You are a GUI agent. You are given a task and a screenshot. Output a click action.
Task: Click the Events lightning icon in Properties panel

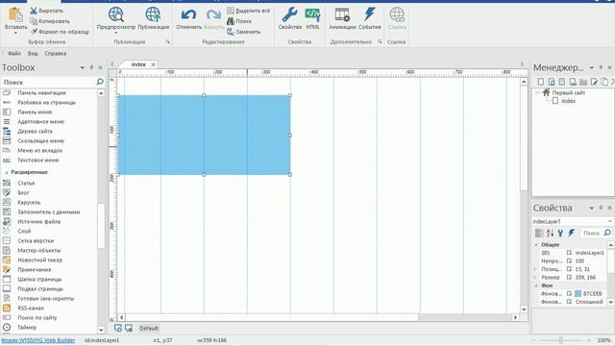coord(572,233)
